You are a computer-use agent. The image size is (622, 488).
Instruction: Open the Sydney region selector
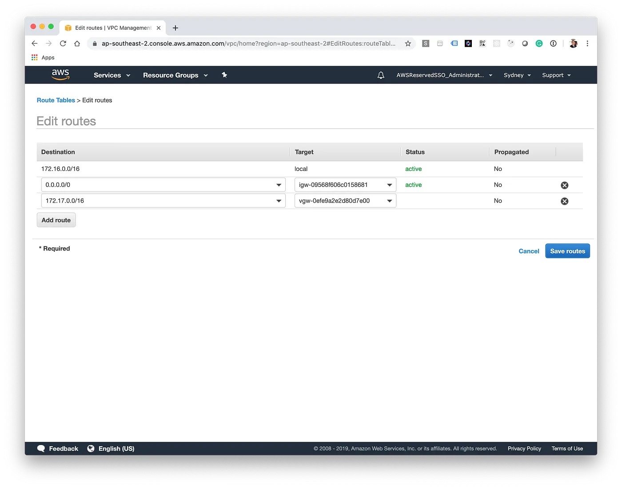click(x=517, y=75)
